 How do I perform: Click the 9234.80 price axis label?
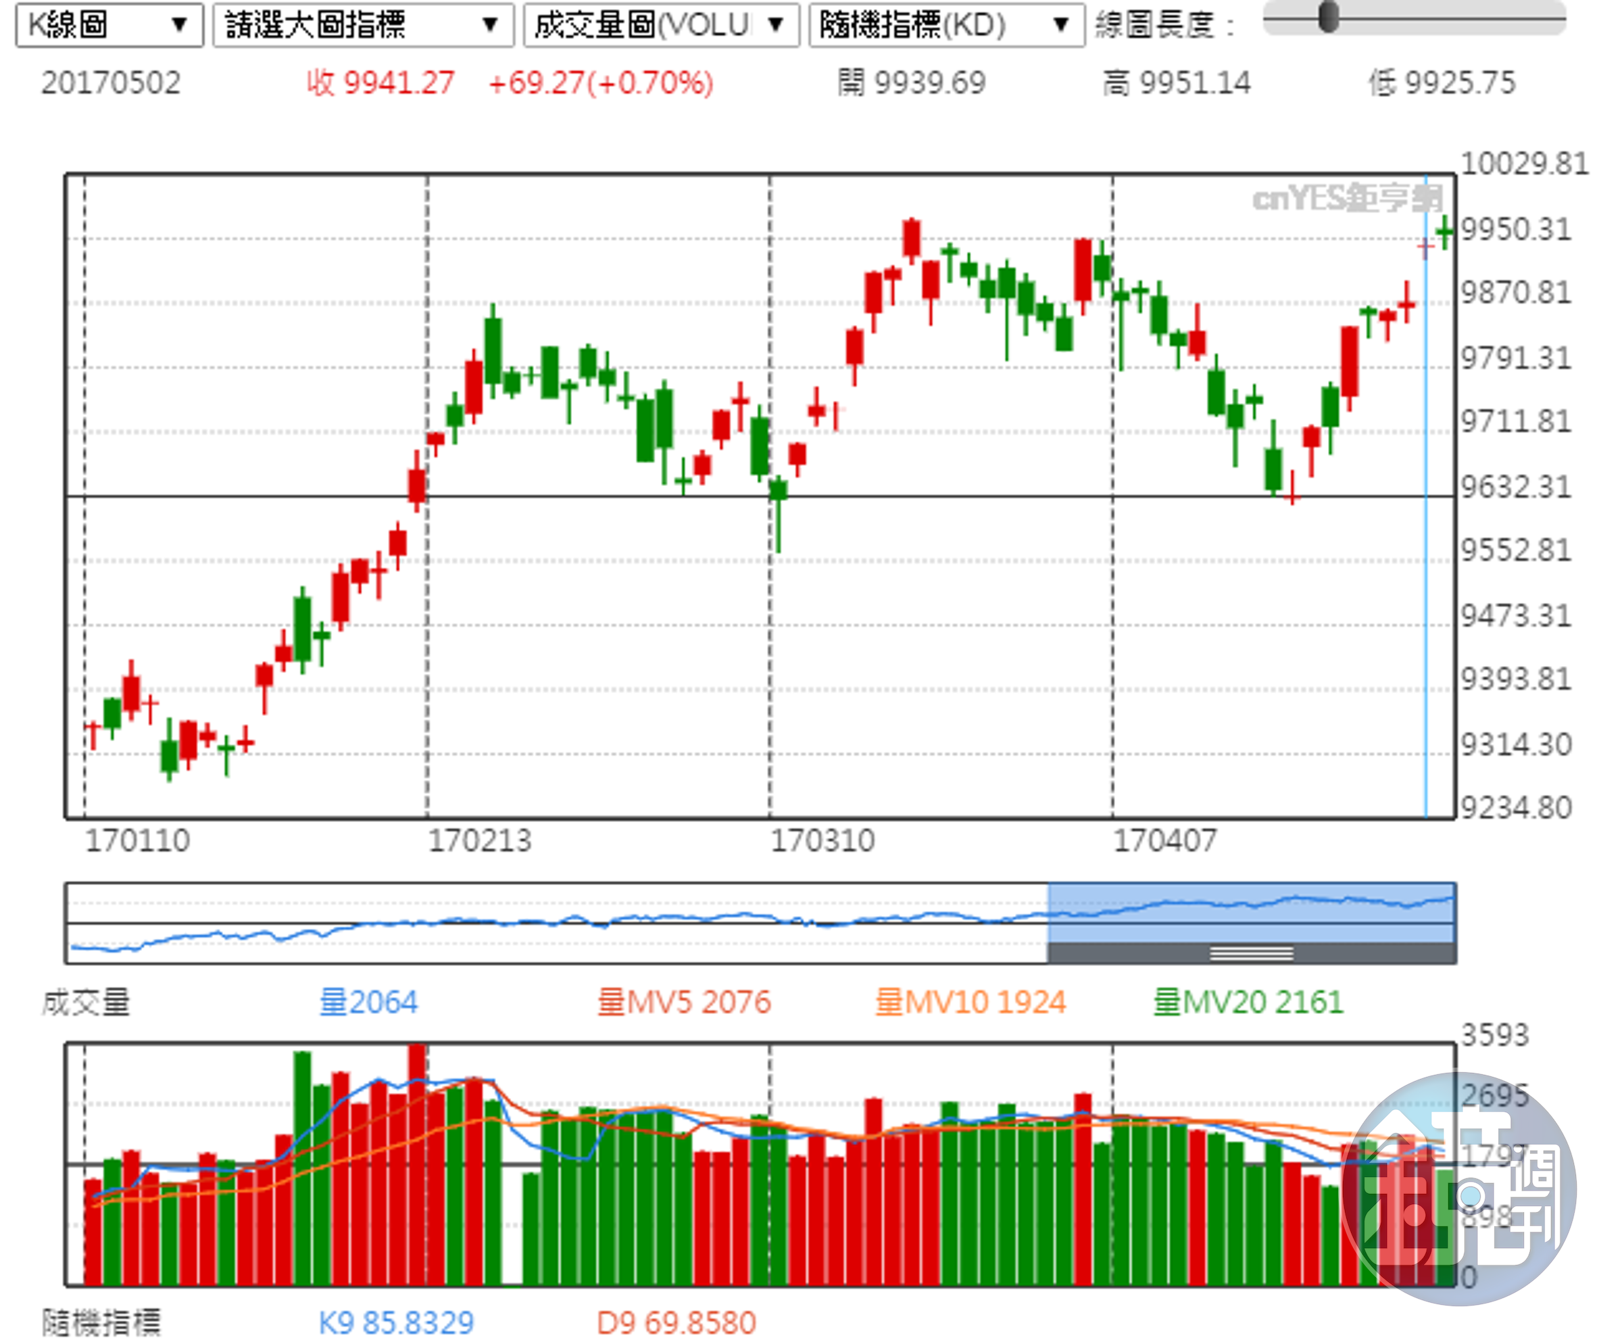coord(1515,807)
